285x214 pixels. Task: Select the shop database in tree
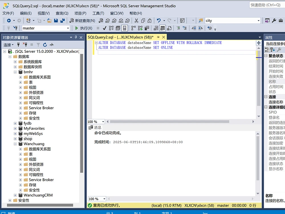coord(28,139)
